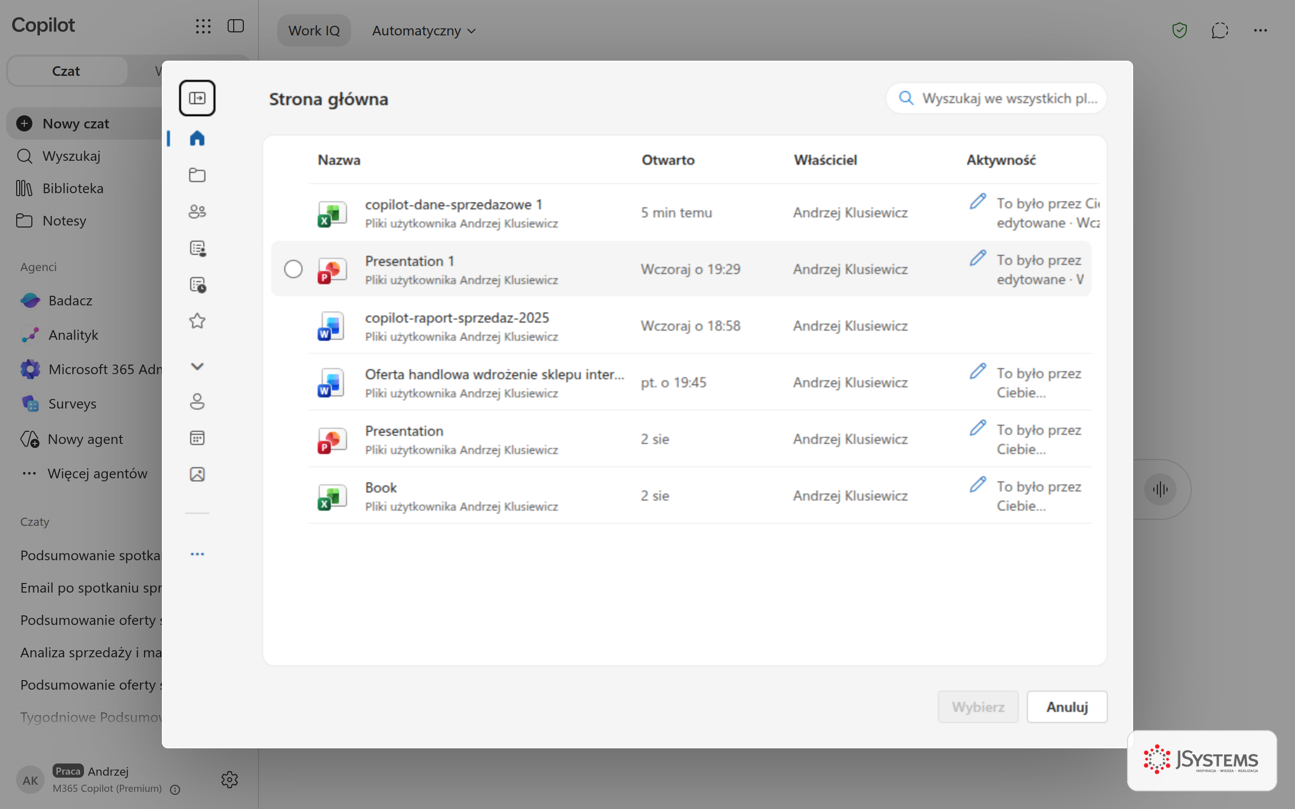Open the image media icon in picker sidebar
1295x809 pixels.
point(197,475)
